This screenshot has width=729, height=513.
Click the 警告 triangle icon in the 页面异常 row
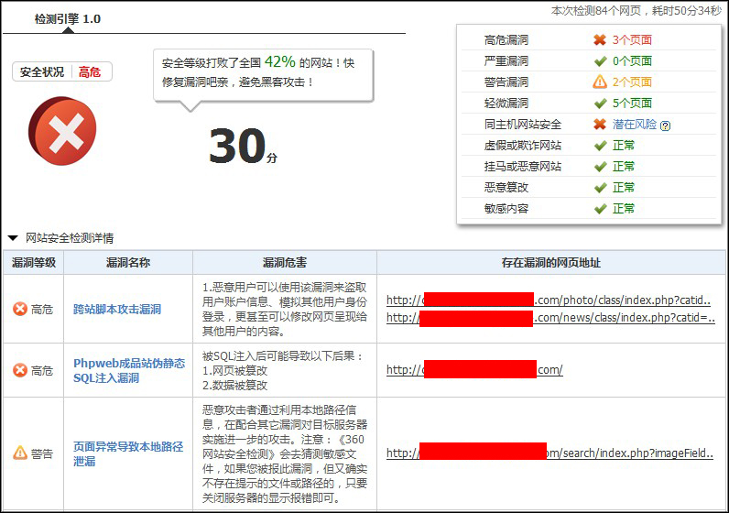pyautogui.click(x=20, y=453)
